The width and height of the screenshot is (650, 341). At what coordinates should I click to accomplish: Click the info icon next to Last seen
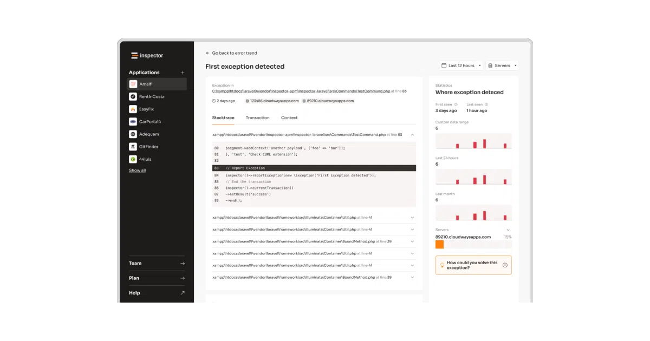click(486, 104)
